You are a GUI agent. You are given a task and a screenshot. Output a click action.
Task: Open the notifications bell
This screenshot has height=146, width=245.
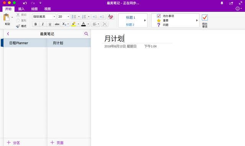pos(222,3)
